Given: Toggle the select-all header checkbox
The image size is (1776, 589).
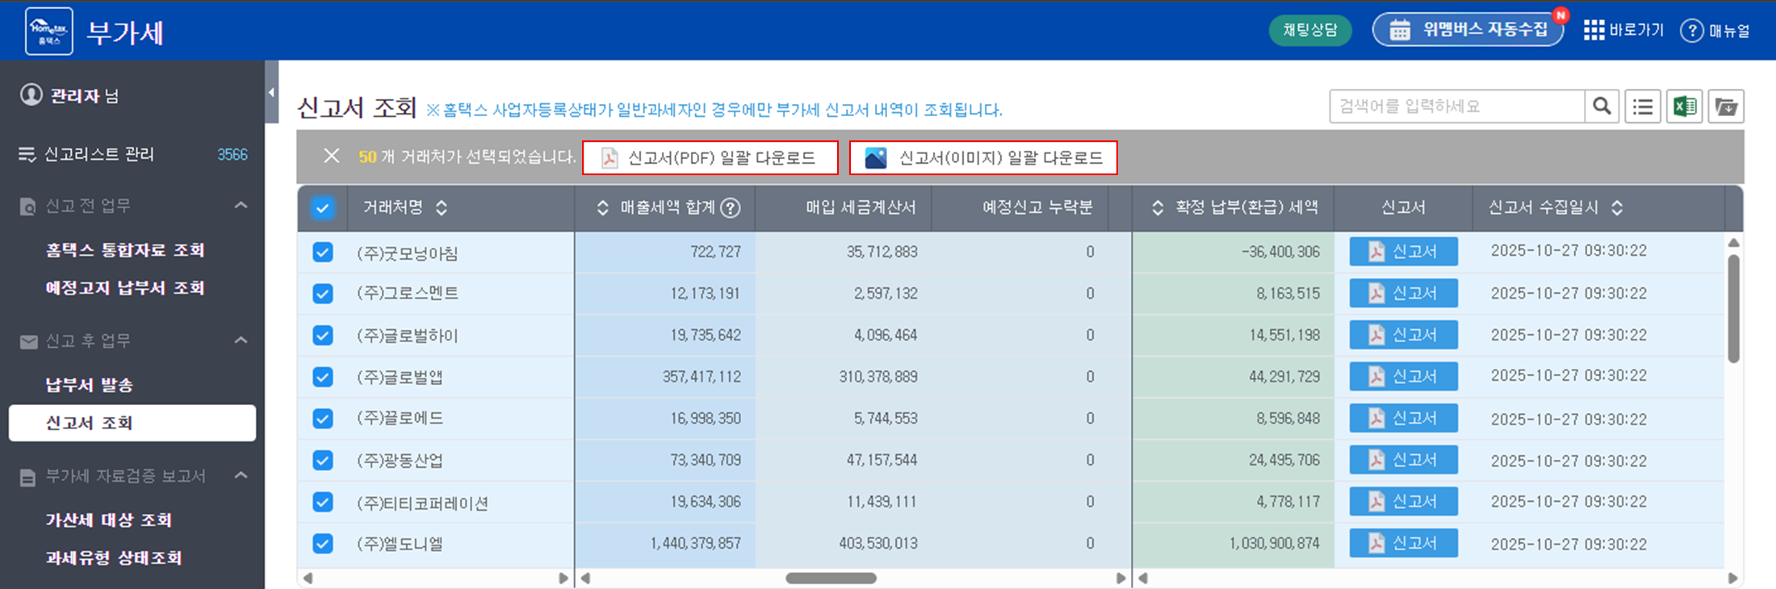Looking at the screenshot, I should click(x=322, y=208).
